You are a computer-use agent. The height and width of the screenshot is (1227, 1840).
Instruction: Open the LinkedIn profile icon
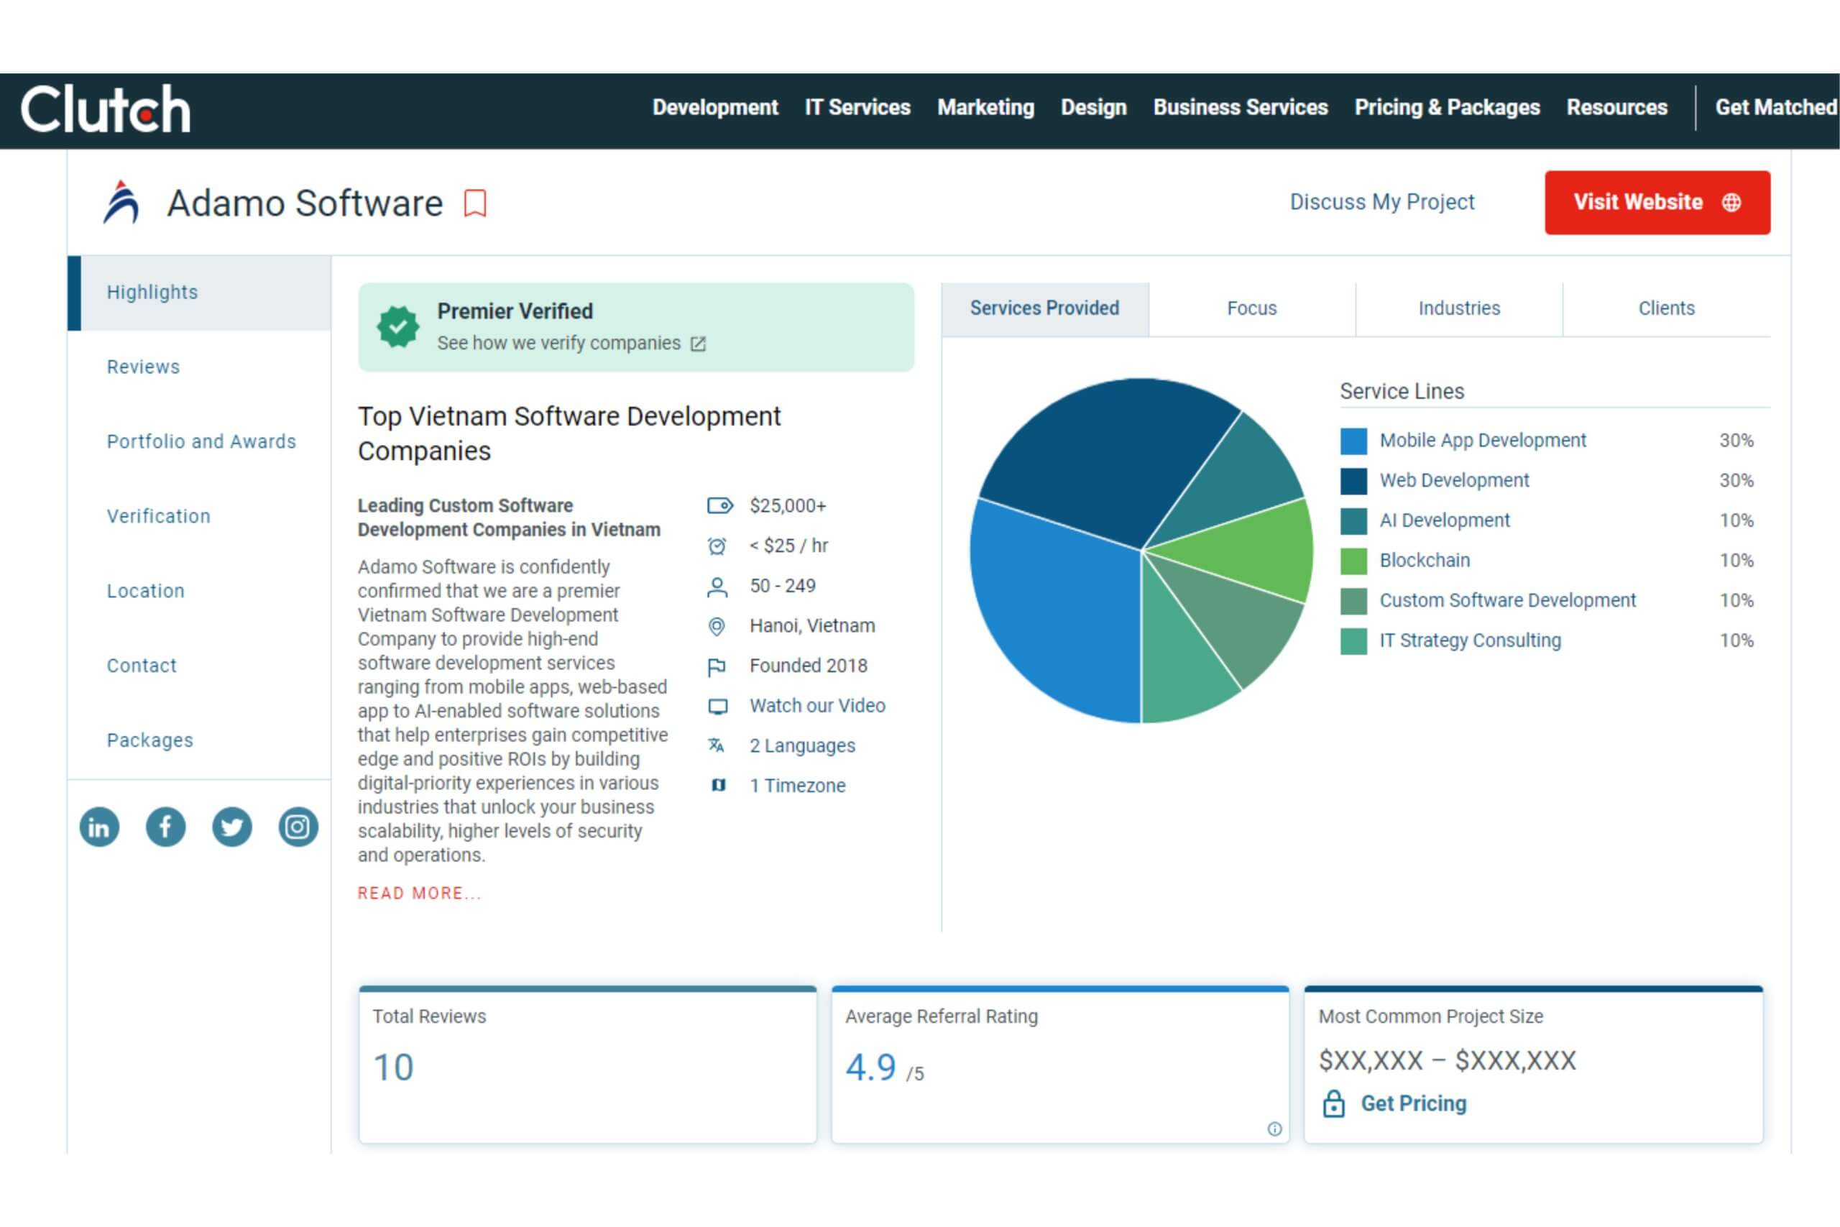tap(99, 827)
